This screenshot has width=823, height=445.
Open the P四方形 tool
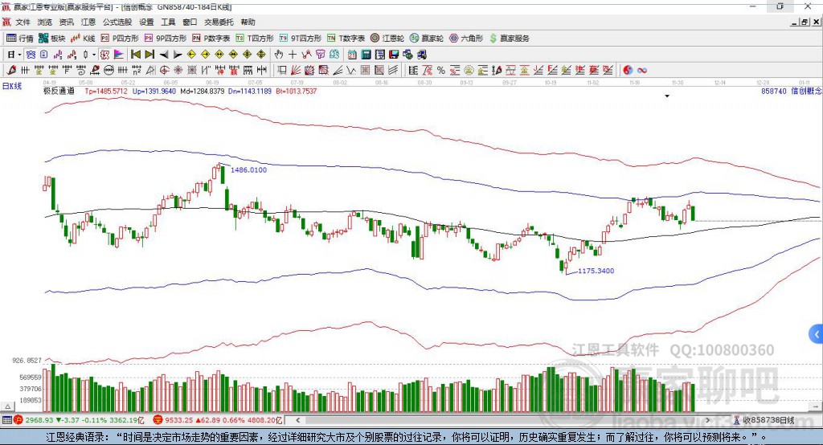pos(120,39)
